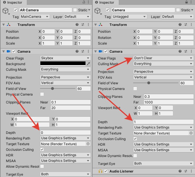Toggle right Camera Allow Dynamic Resolution checkbox
The image size is (195, 177).
point(135,156)
